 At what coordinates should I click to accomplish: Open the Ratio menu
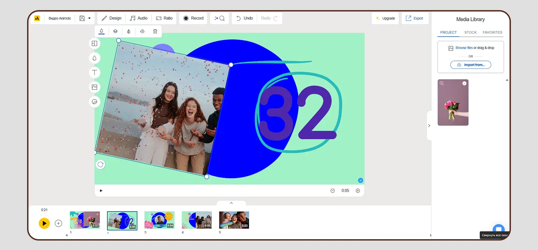point(164,18)
